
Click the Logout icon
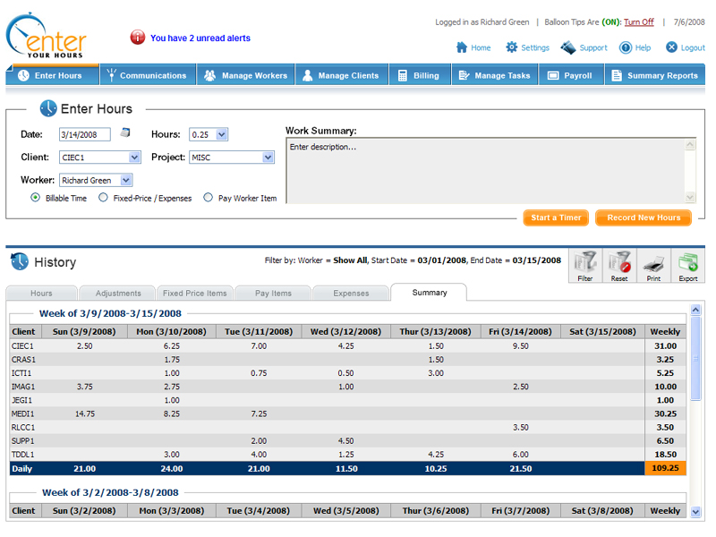click(x=672, y=47)
